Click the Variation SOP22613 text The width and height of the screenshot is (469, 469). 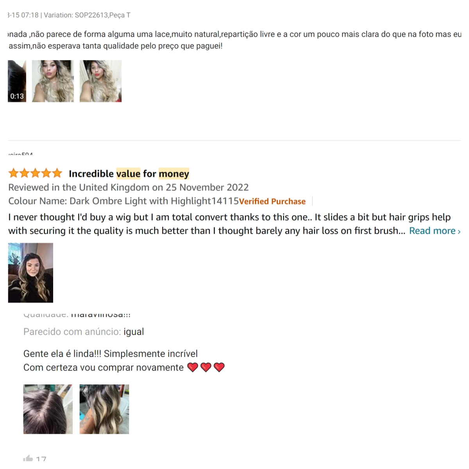coord(87,15)
